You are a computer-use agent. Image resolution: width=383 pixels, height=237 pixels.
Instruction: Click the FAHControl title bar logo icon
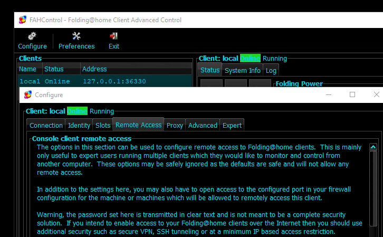click(23, 20)
